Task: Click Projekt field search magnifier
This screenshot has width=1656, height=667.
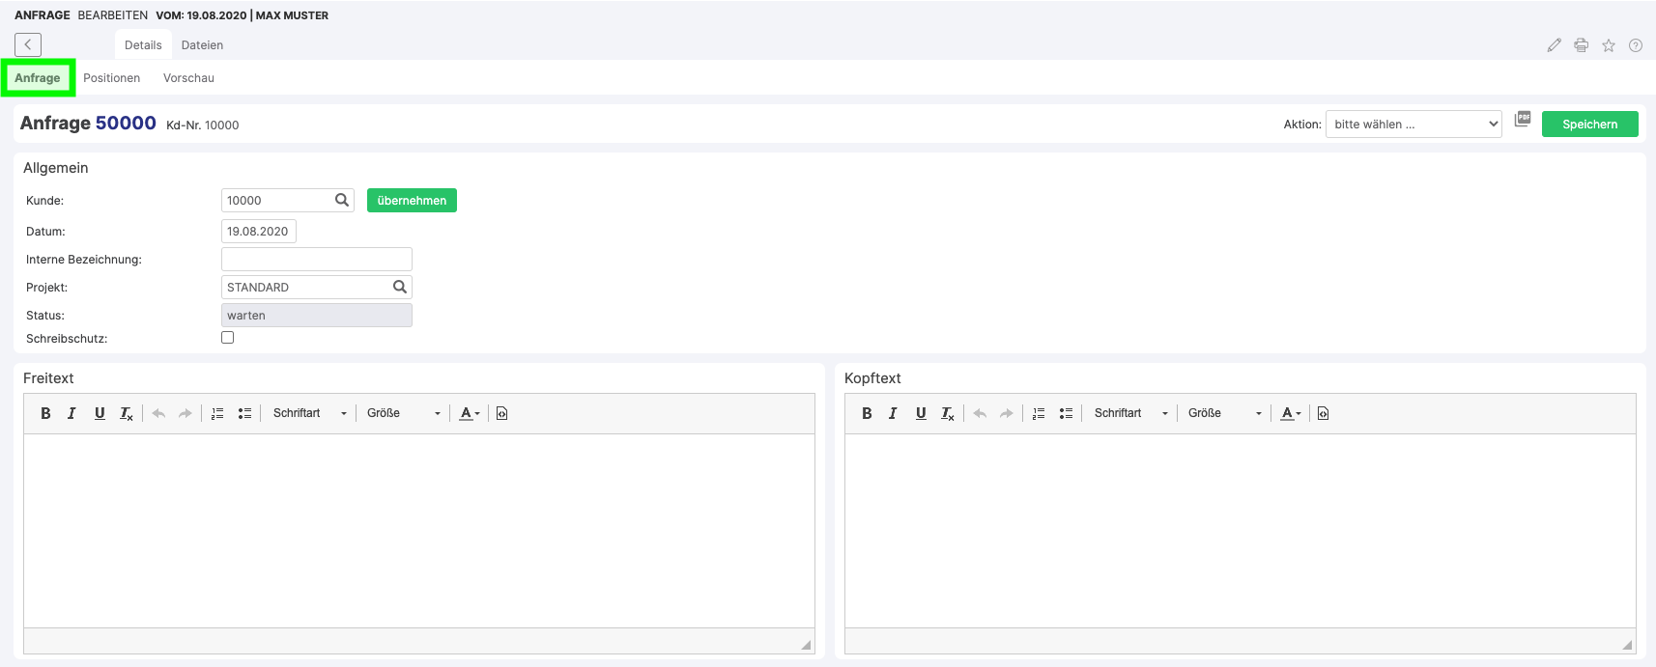Action: [x=400, y=287]
